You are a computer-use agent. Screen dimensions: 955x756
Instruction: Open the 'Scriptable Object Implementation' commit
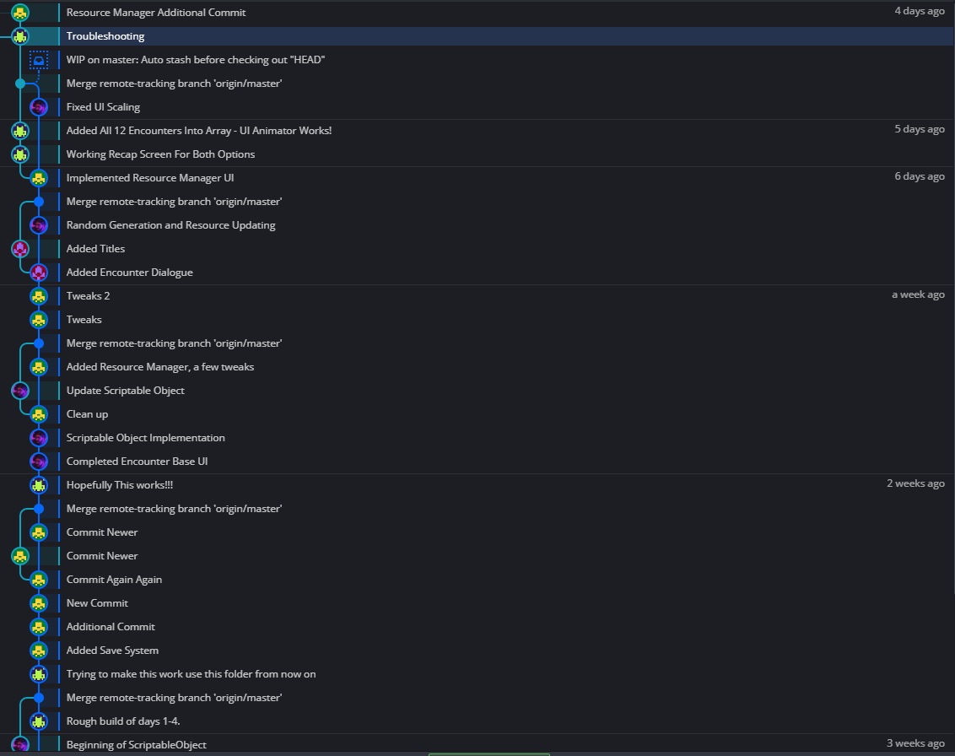[x=146, y=438]
